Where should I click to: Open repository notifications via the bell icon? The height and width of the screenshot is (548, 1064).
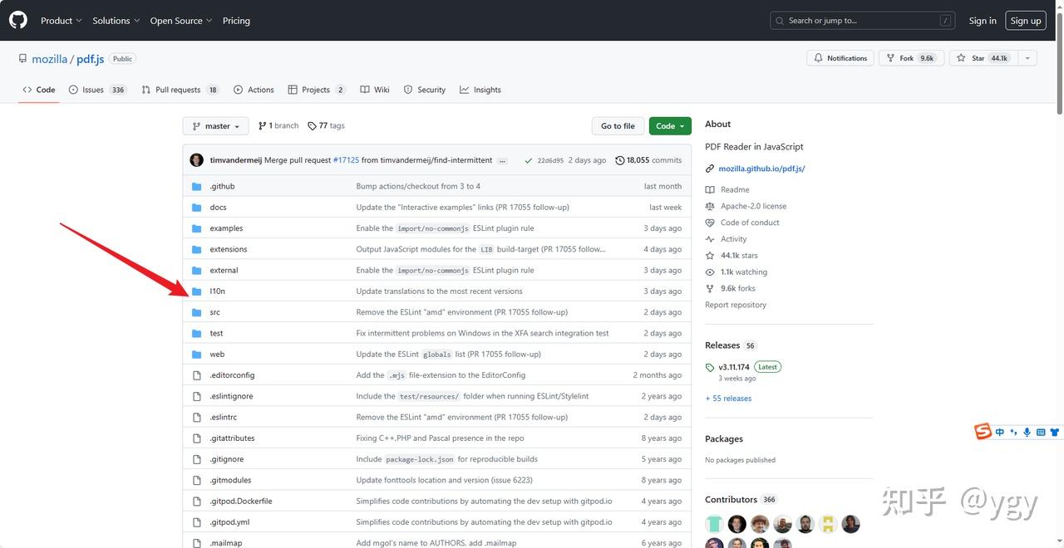tap(819, 58)
